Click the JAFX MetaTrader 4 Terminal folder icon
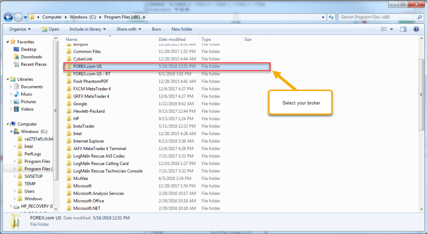Viewport: 427px width, 234px height. (x=69, y=149)
